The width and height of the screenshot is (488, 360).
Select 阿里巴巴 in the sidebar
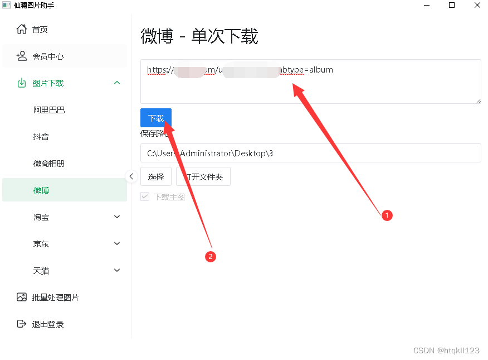(65, 110)
